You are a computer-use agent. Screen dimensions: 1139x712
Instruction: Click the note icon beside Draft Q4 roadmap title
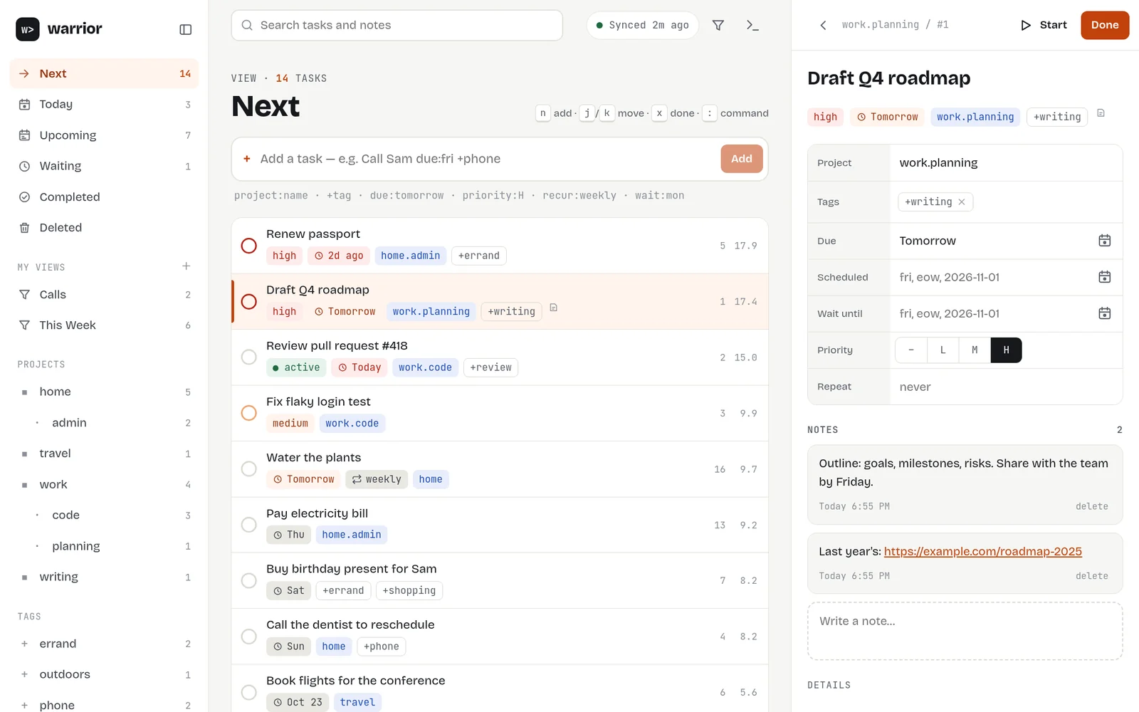click(x=1101, y=113)
